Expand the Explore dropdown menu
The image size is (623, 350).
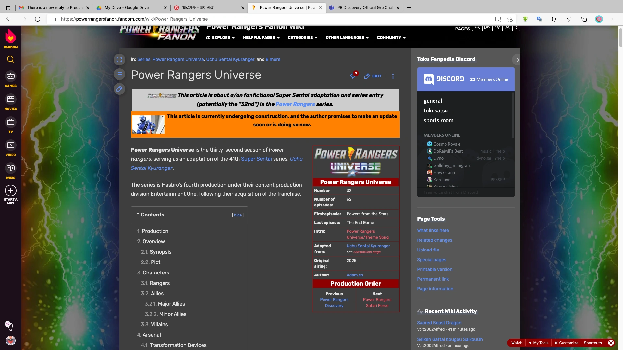221,38
